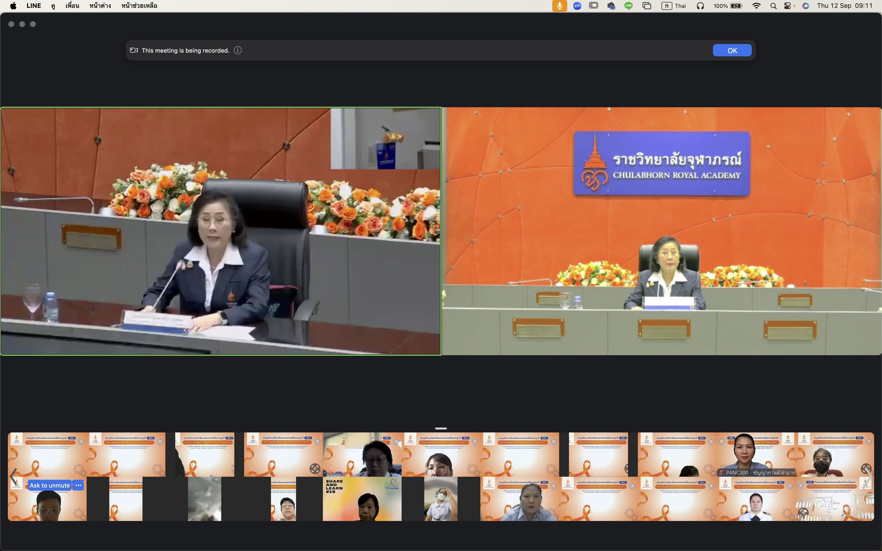
Task: Open Control Center
Action: point(788,6)
